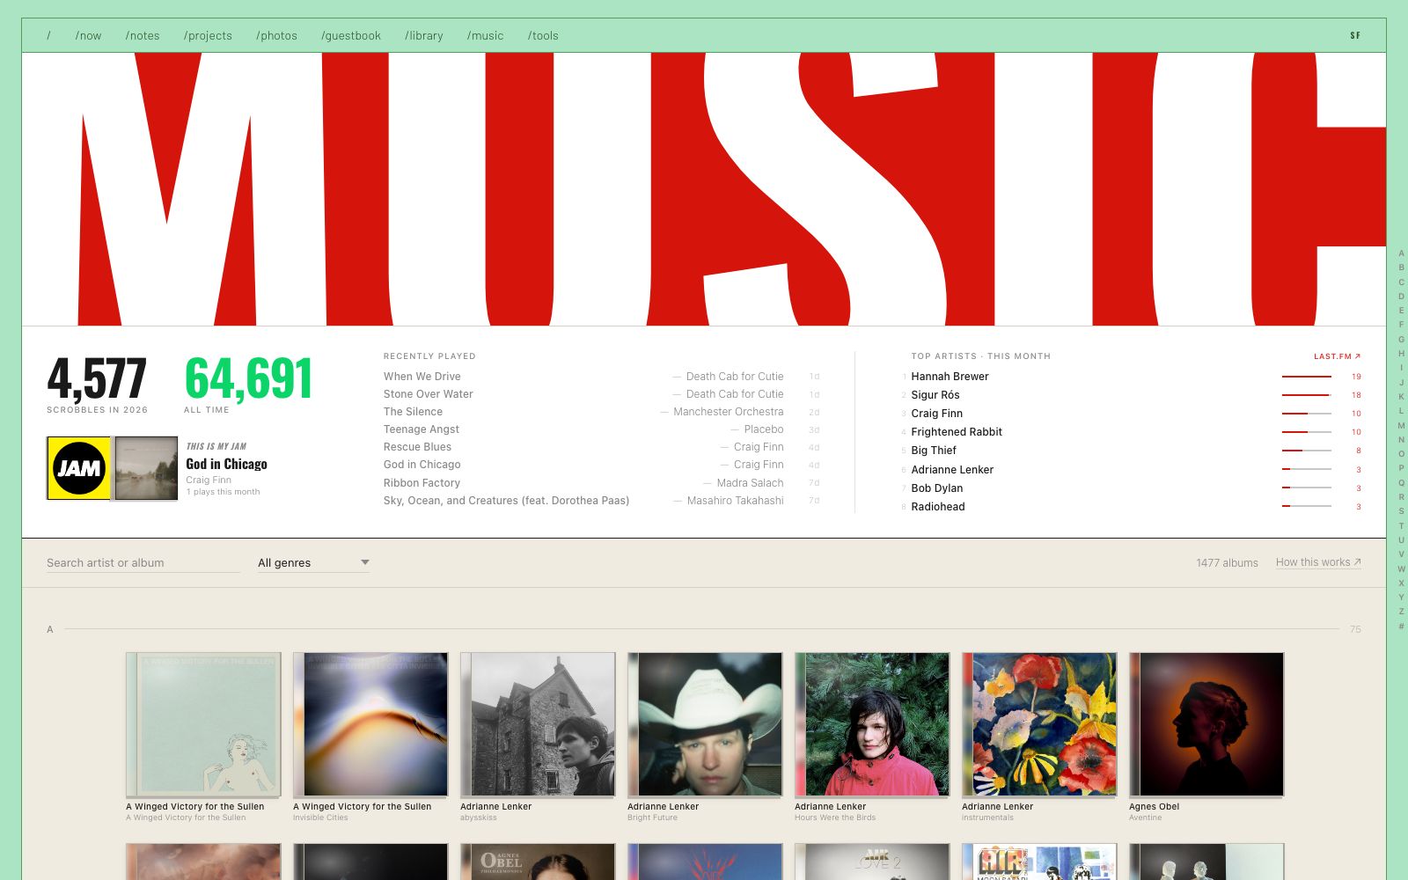Jump to letter M in alphabet index

tap(1401, 425)
